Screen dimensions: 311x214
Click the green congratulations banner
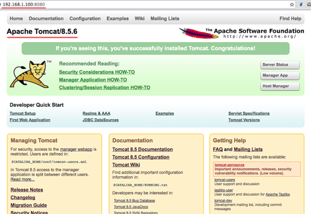155,49
